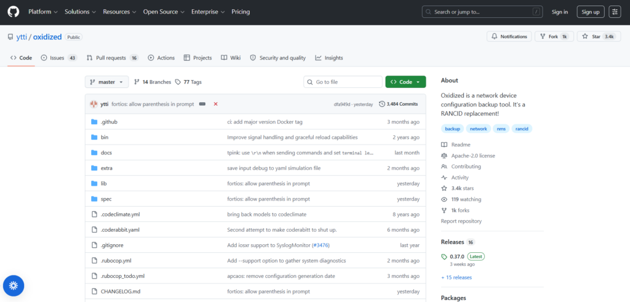Show failed checks red X status
Screen dimensions: 630x302
216,104
